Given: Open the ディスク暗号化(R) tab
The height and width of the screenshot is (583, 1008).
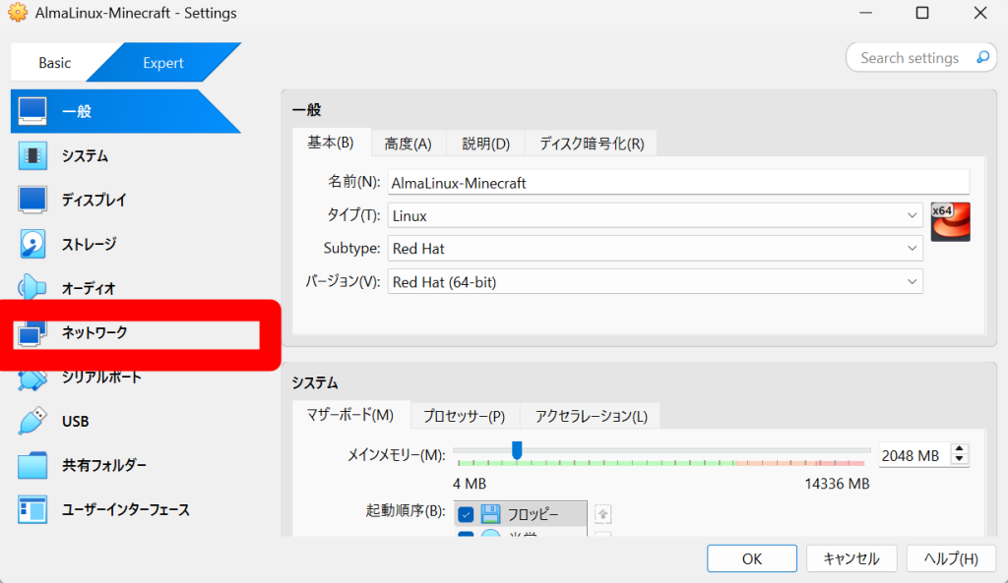Looking at the screenshot, I should coord(592,144).
